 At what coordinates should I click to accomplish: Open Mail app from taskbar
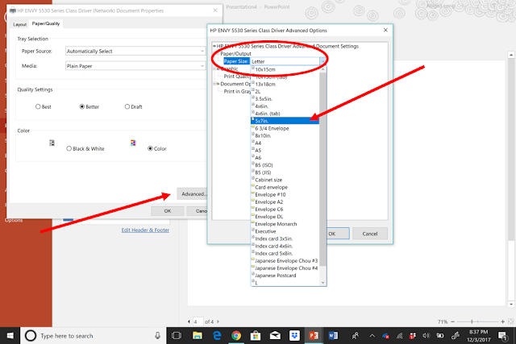tap(275, 336)
